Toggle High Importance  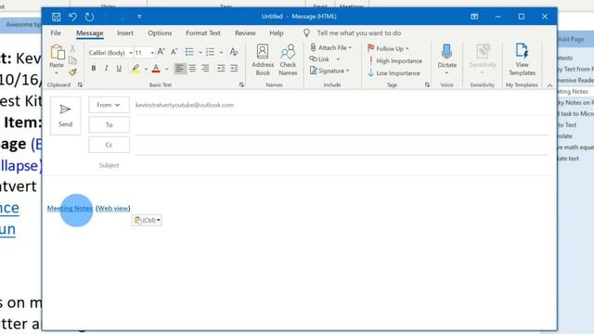(394, 60)
